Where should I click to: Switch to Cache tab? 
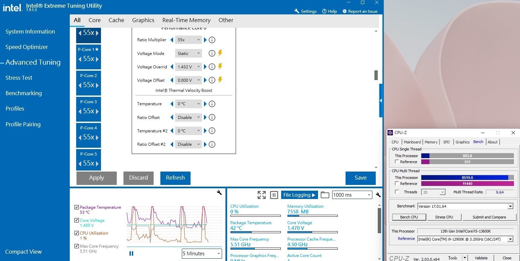116,20
